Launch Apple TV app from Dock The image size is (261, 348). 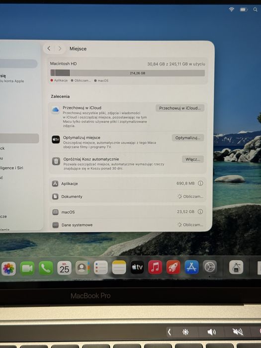tap(137, 267)
